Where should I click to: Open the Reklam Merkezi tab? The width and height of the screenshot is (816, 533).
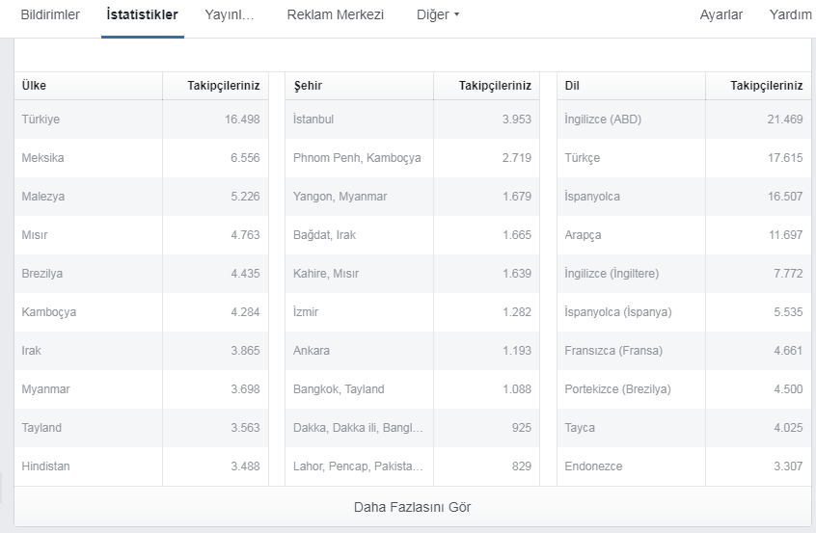[335, 14]
